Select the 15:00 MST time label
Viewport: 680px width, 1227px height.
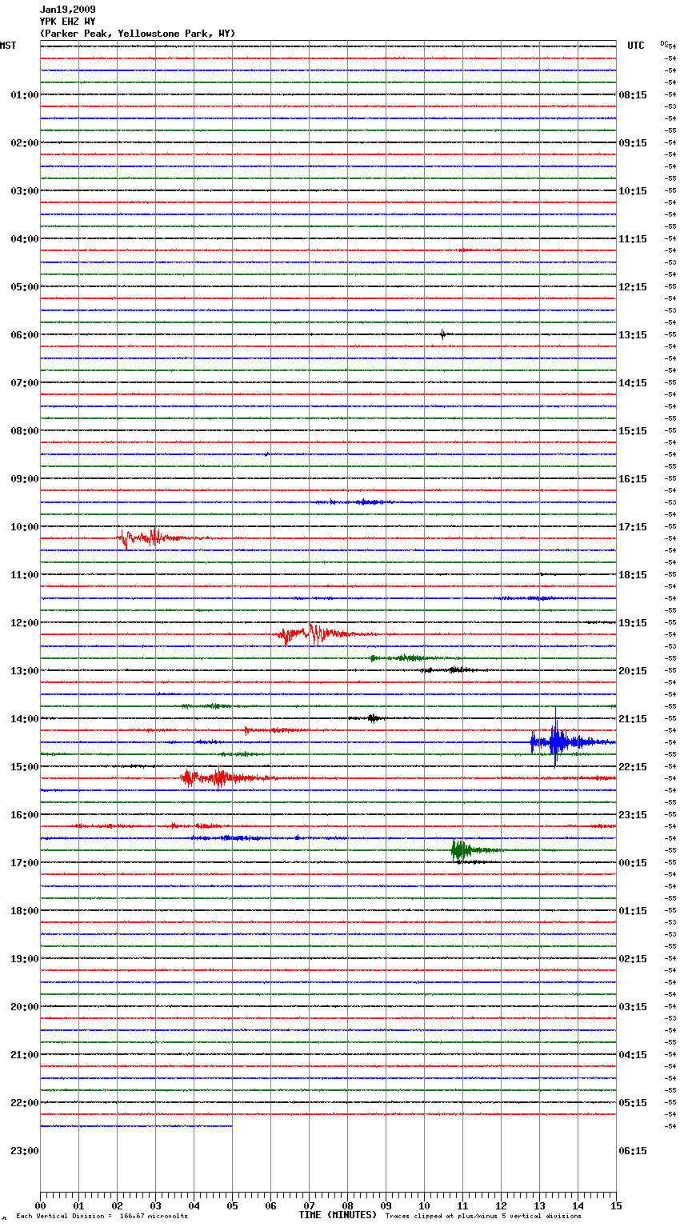tap(25, 767)
